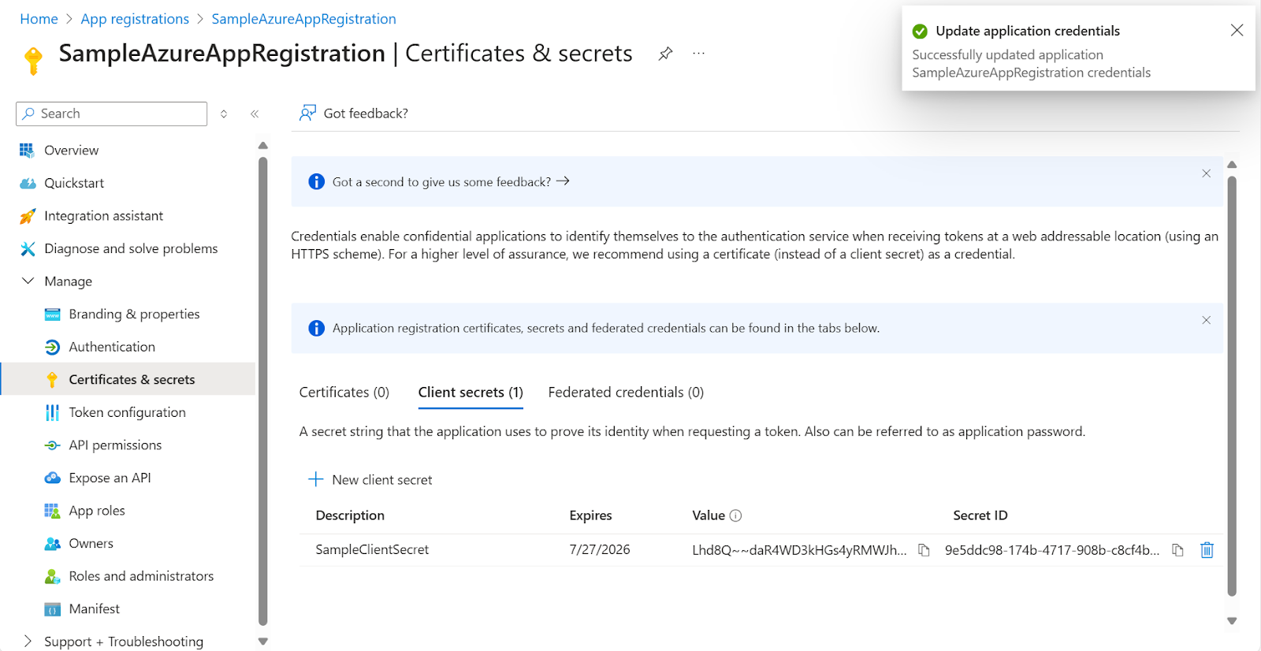Close the feedback request banner
The height and width of the screenshot is (651, 1261).
1206,173
